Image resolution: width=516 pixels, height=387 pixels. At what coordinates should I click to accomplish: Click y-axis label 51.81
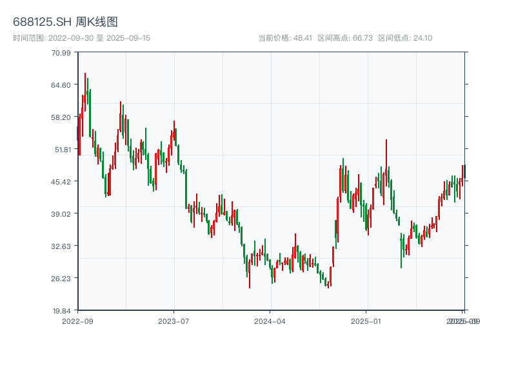63,150
